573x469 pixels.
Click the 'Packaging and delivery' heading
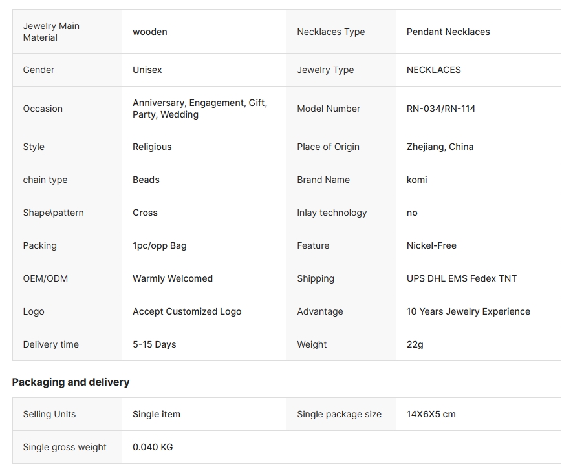71,382
